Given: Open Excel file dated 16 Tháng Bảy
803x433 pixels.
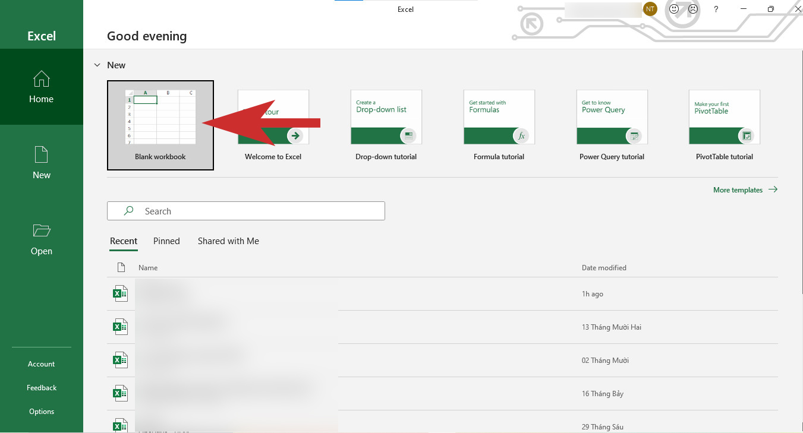Looking at the screenshot, I should (442, 394).
